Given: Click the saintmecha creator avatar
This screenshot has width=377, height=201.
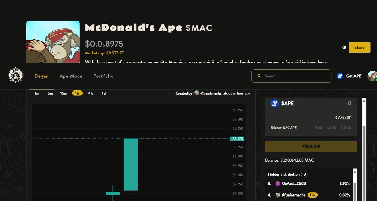Looking at the screenshot, I should [197, 93].
